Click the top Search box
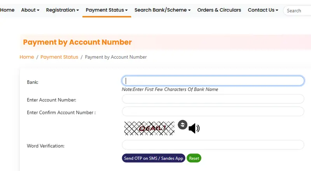The width and height of the screenshot is (311, 171). [297, 10]
